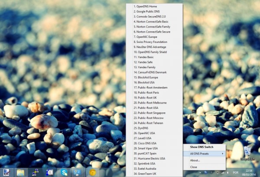Open the blue-dots list app on taskbar
This screenshot has width=260, height=177.
[x=49, y=172]
